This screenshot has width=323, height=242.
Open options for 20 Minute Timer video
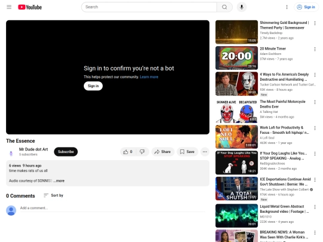tap(315, 49)
